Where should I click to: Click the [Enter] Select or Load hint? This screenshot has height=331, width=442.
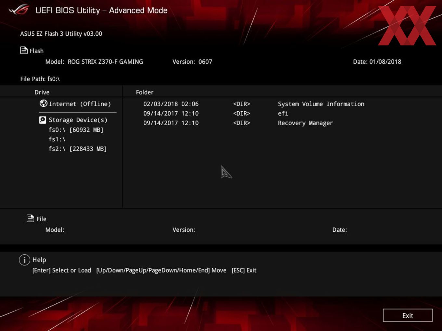[62, 270]
